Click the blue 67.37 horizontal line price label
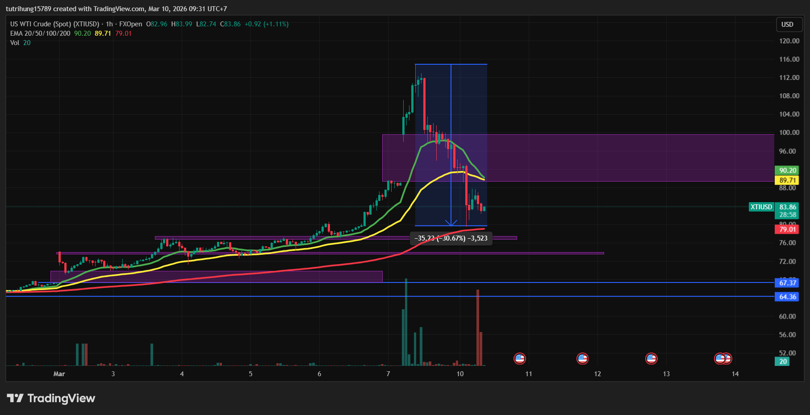 pos(787,283)
